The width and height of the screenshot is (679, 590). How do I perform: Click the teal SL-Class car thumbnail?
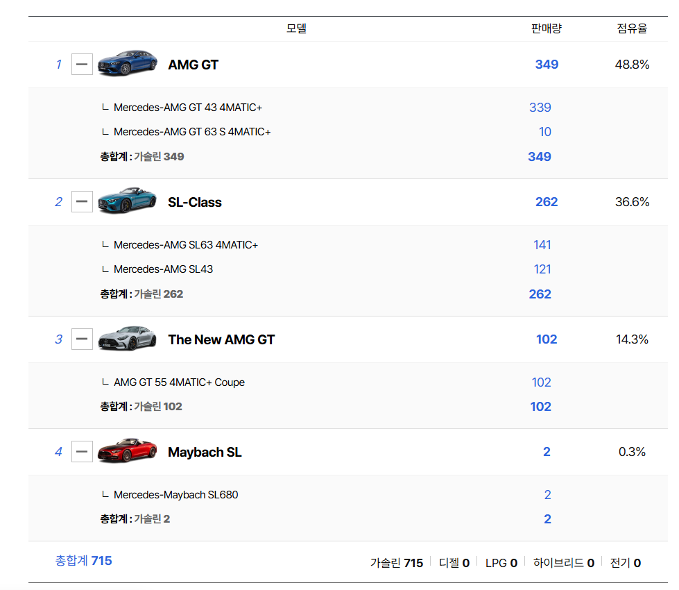click(128, 201)
